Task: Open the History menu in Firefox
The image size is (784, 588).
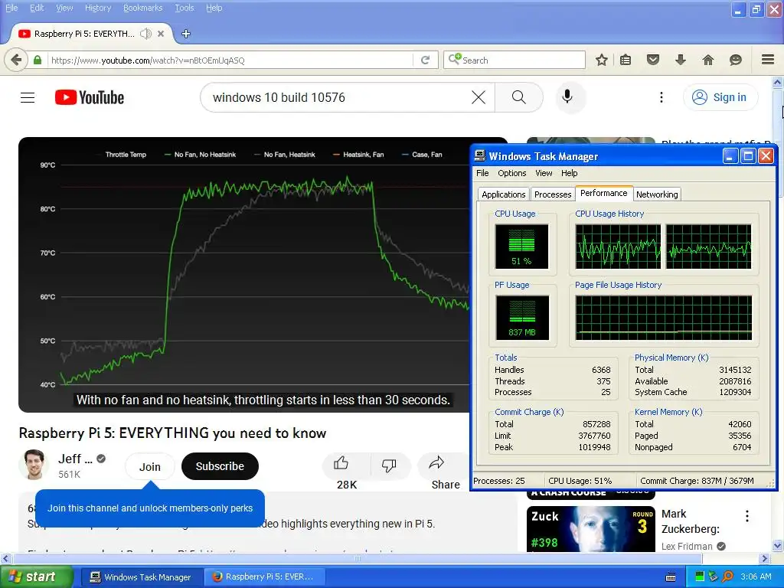Action: (x=98, y=8)
